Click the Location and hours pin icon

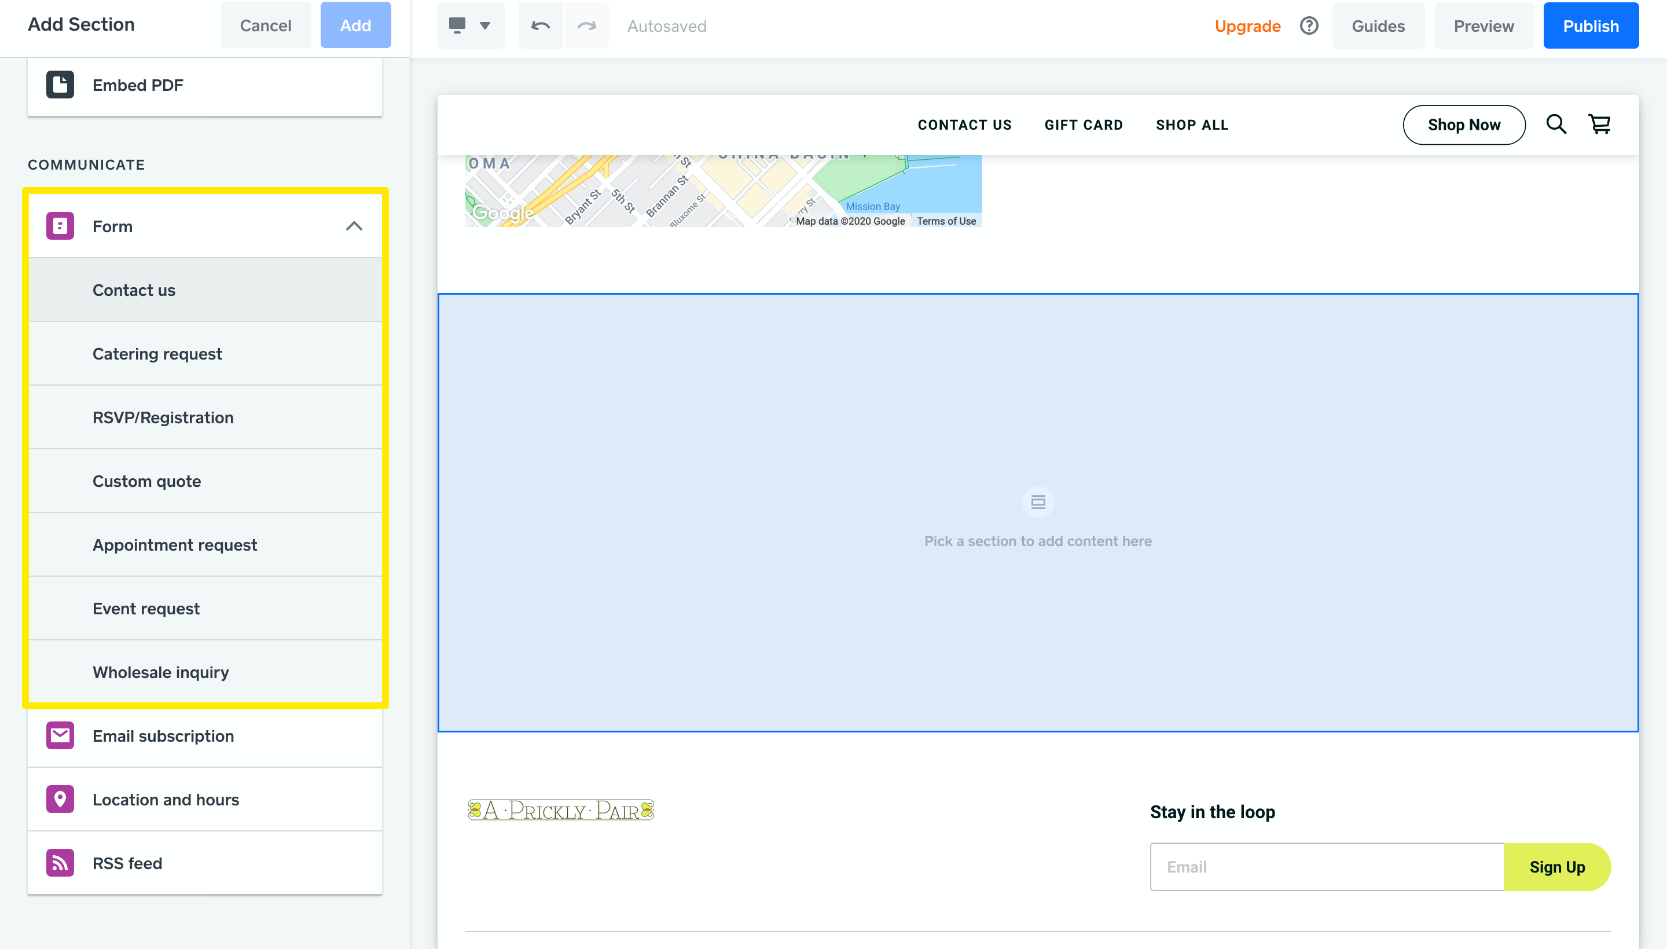[x=60, y=799]
